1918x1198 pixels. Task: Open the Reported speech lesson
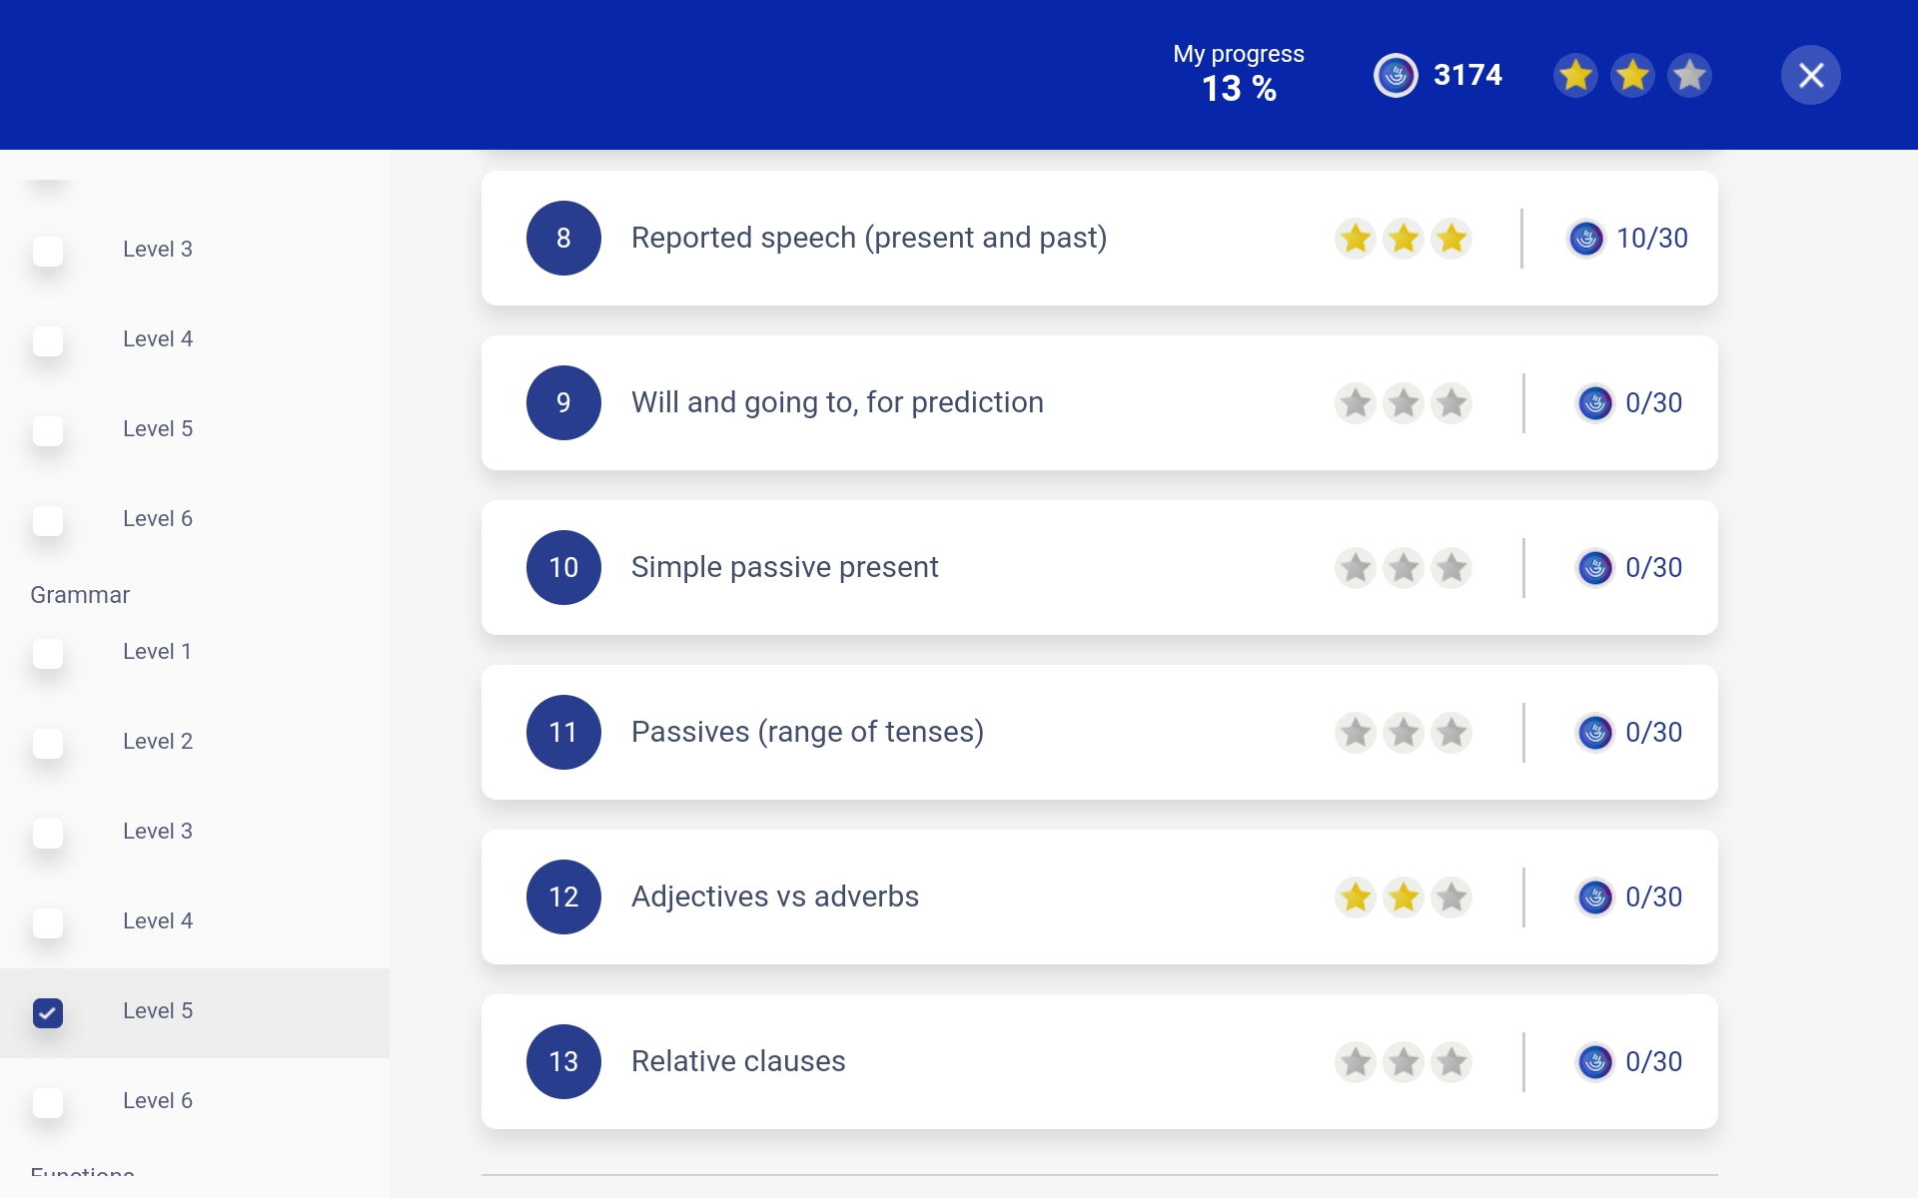(x=868, y=239)
